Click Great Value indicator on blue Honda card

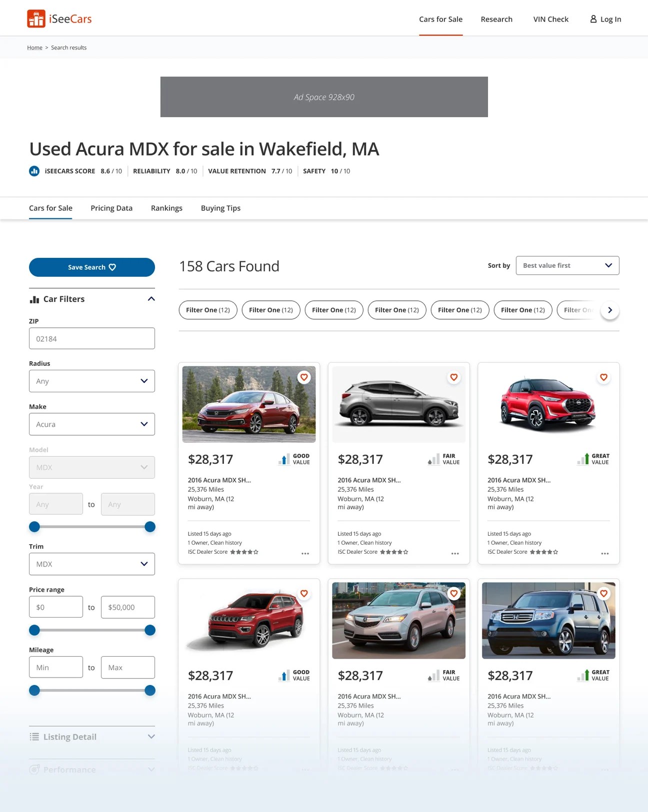point(593,676)
